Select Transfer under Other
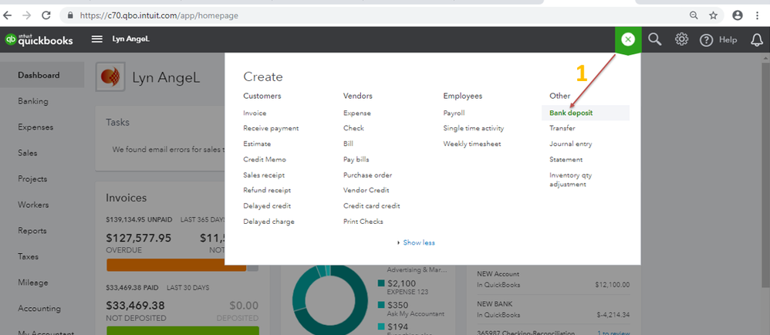 click(x=562, y=128)
